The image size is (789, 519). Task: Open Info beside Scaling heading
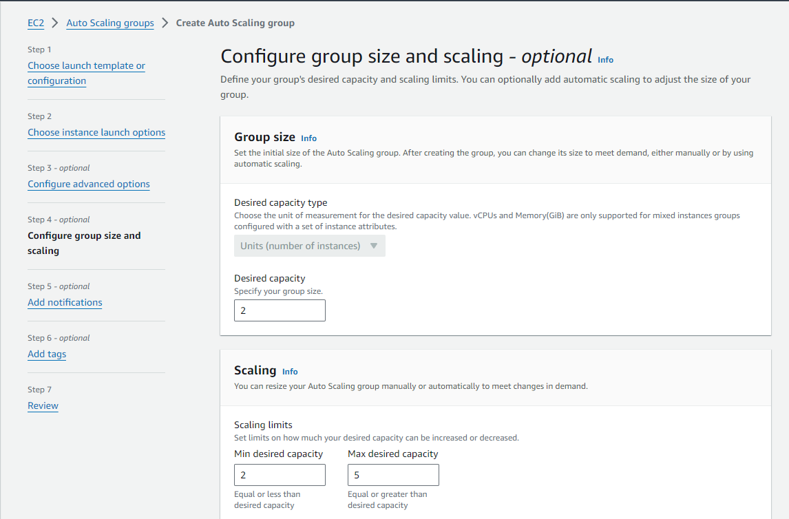click(290, 372)
